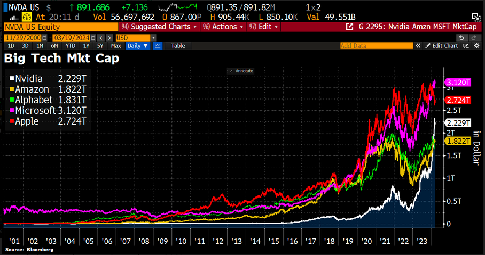Screen dimensions: 485x255
Task: Click the blue security marker next to NVDA US
Action: point(5,7)
